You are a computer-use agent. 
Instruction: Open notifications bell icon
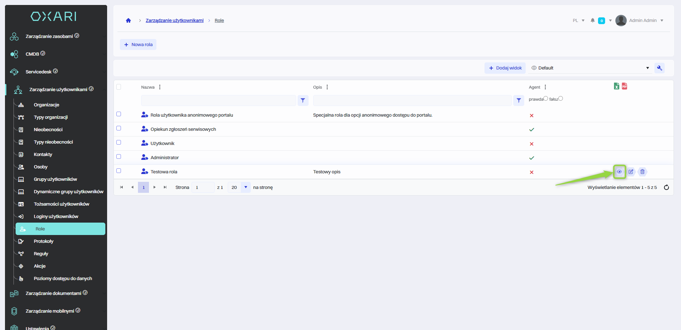593,21
